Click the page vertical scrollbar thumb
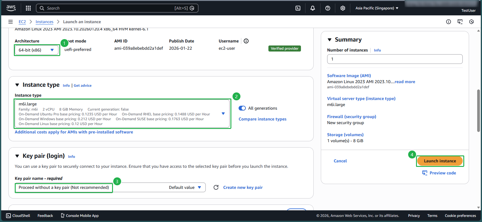Screen dimensions: 482x222 (x=478, y=111)
